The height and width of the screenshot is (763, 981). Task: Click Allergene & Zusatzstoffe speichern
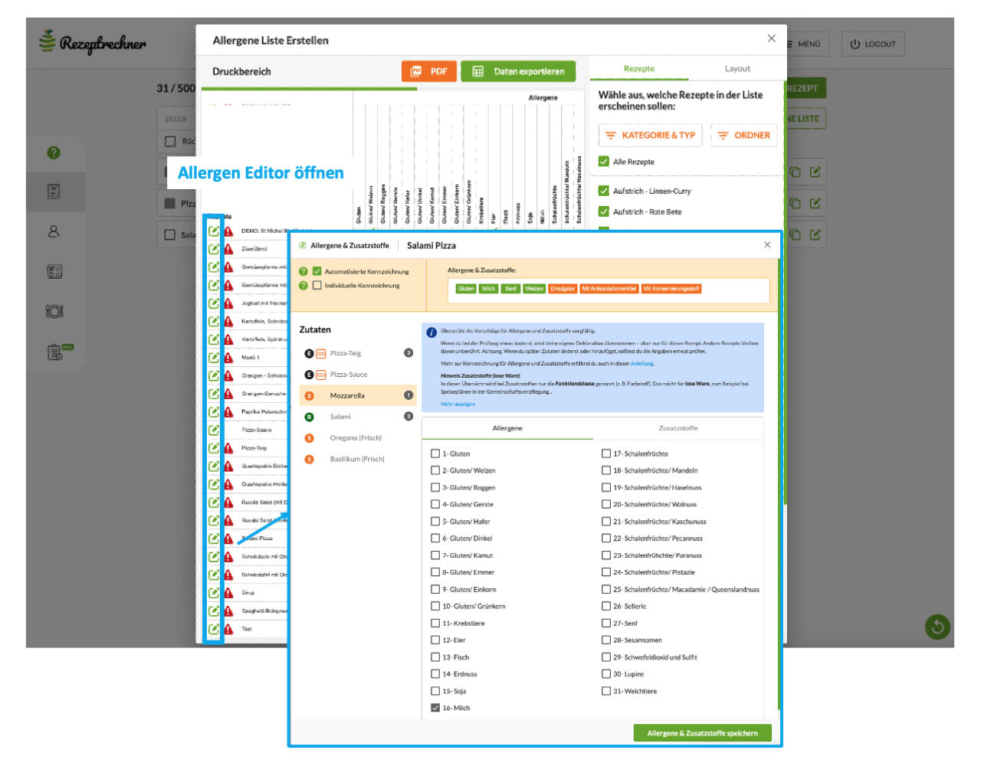click(x=703, y=732)
